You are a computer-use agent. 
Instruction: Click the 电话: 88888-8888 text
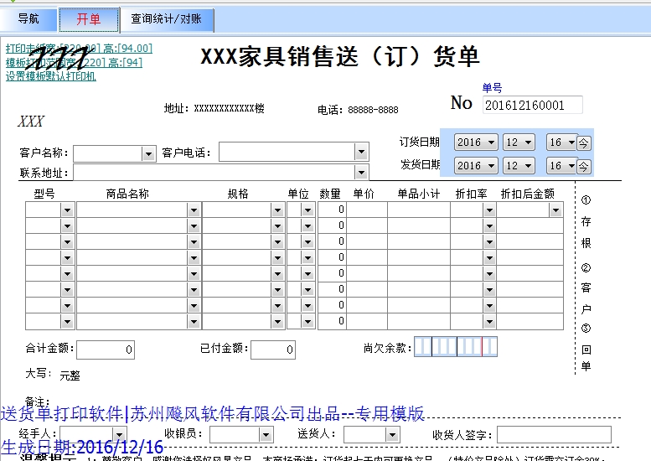[358, 110]
